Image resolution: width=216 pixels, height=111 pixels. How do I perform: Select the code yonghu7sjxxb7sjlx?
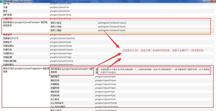105,92
